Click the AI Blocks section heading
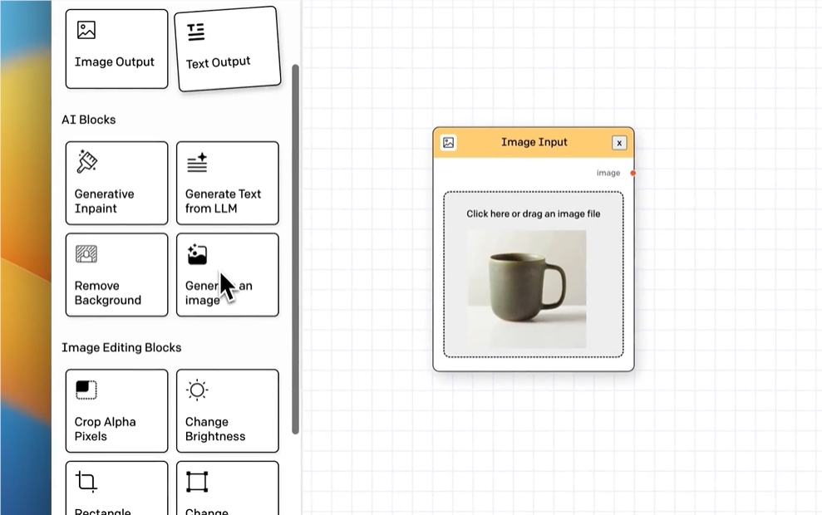822x515 pixels. tap(89, 120)
